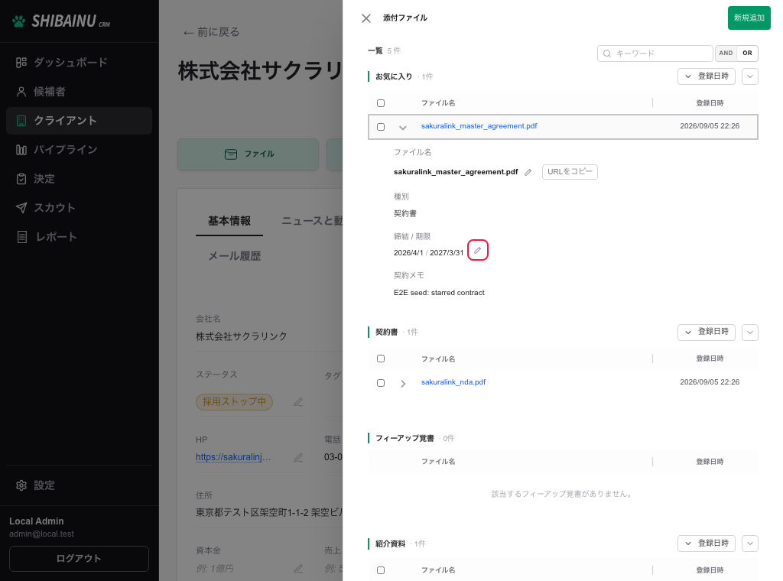Open 登録日時 sort dropdown in 紹介資料 section
Viewport: 783px width, 581px height.
coord(706,544)
